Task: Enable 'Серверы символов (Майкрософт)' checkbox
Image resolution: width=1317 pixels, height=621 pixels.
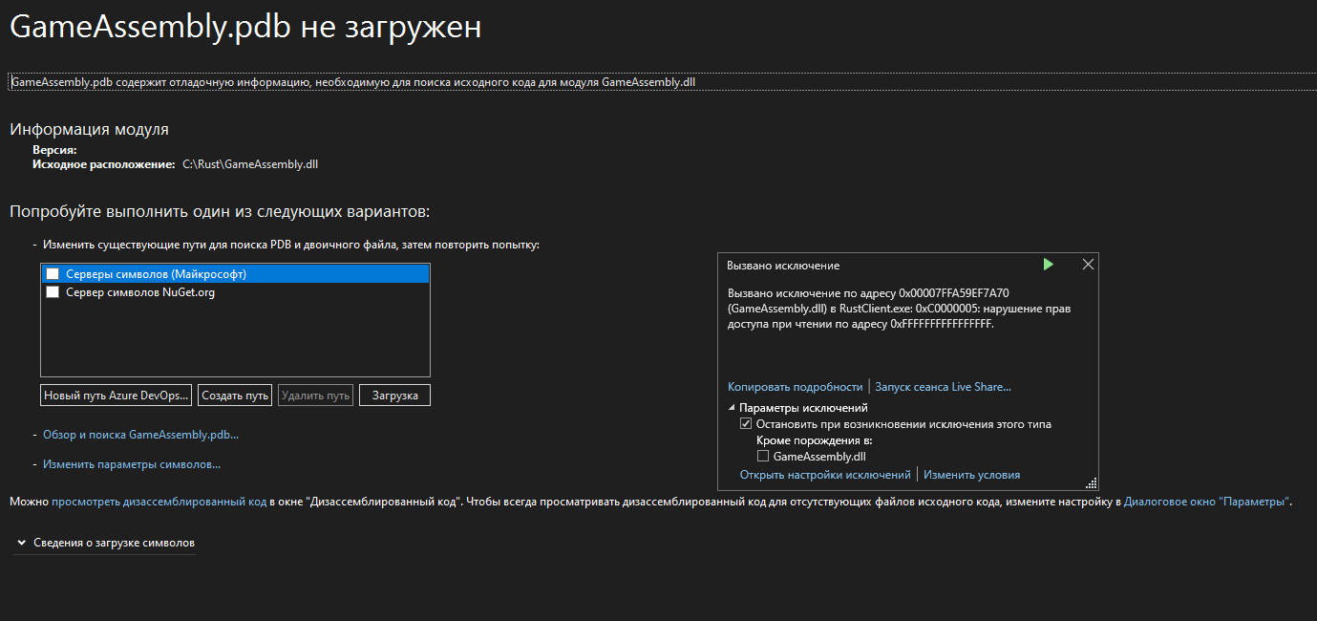Action: (53, 274)
